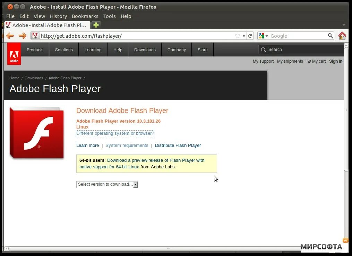Go to Downloads breadcrumb link
The width and height of the screenshot is (352, 256).
[34, 78]
